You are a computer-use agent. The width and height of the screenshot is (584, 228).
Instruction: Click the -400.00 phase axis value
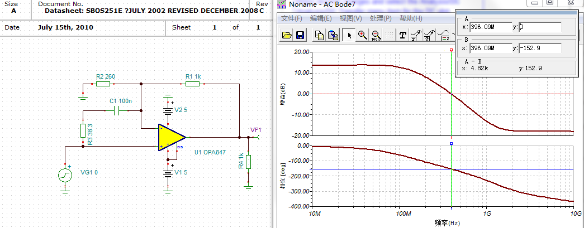pos(299,206)
